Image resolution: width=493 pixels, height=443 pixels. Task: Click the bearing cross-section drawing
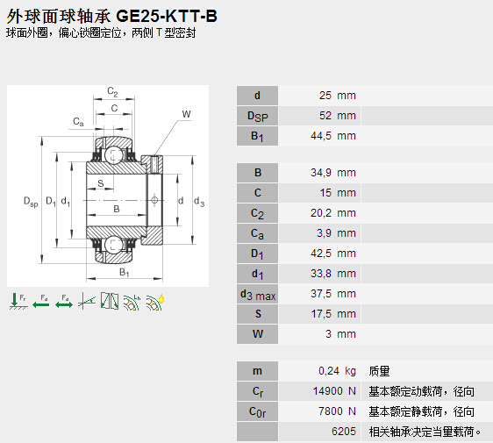point(108,186)
